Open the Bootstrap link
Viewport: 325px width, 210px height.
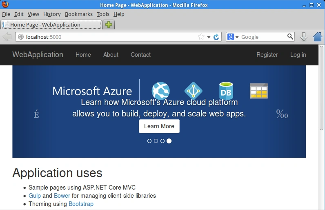pyautogui.click(x=81, y=204)
